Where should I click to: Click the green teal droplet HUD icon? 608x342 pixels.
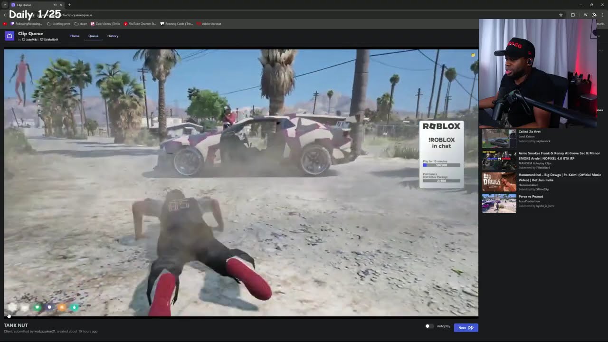pos(74,307)
